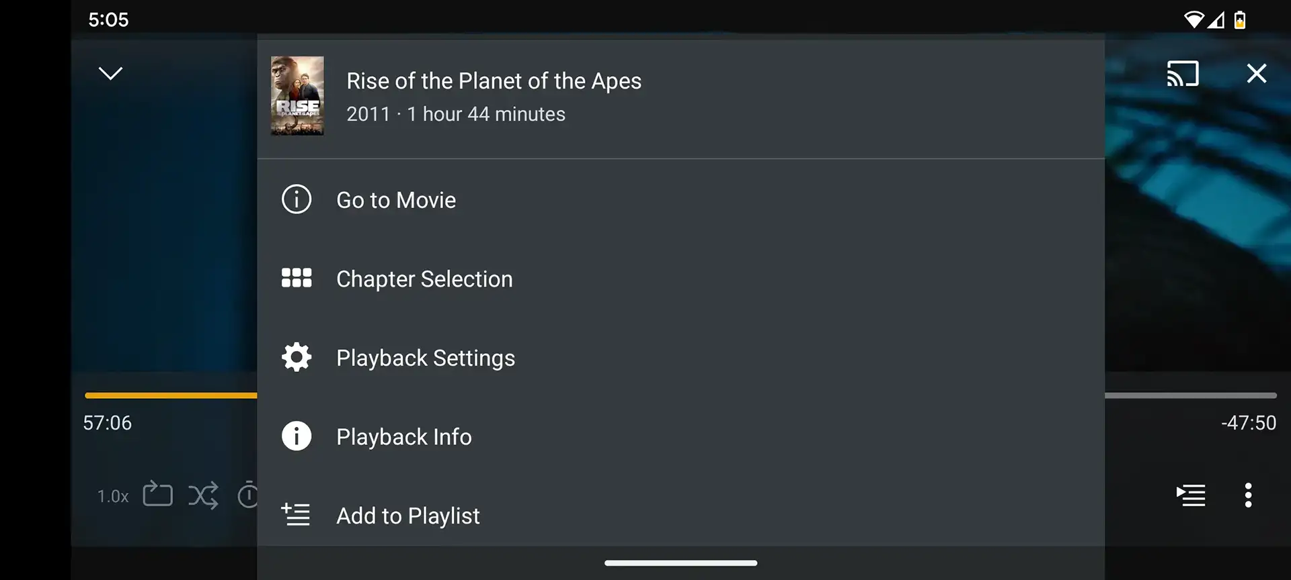Open the overflow three-dot menu
This screenshot has height=580, width=1291.
point(1248,495)
